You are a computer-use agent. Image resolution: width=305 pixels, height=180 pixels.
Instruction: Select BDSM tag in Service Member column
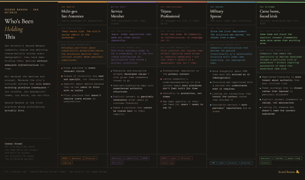coord(145,158)
